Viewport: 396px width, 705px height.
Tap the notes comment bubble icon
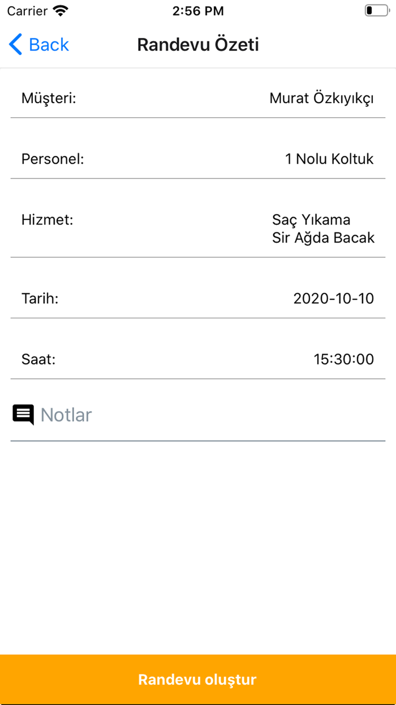coord(22,414)
